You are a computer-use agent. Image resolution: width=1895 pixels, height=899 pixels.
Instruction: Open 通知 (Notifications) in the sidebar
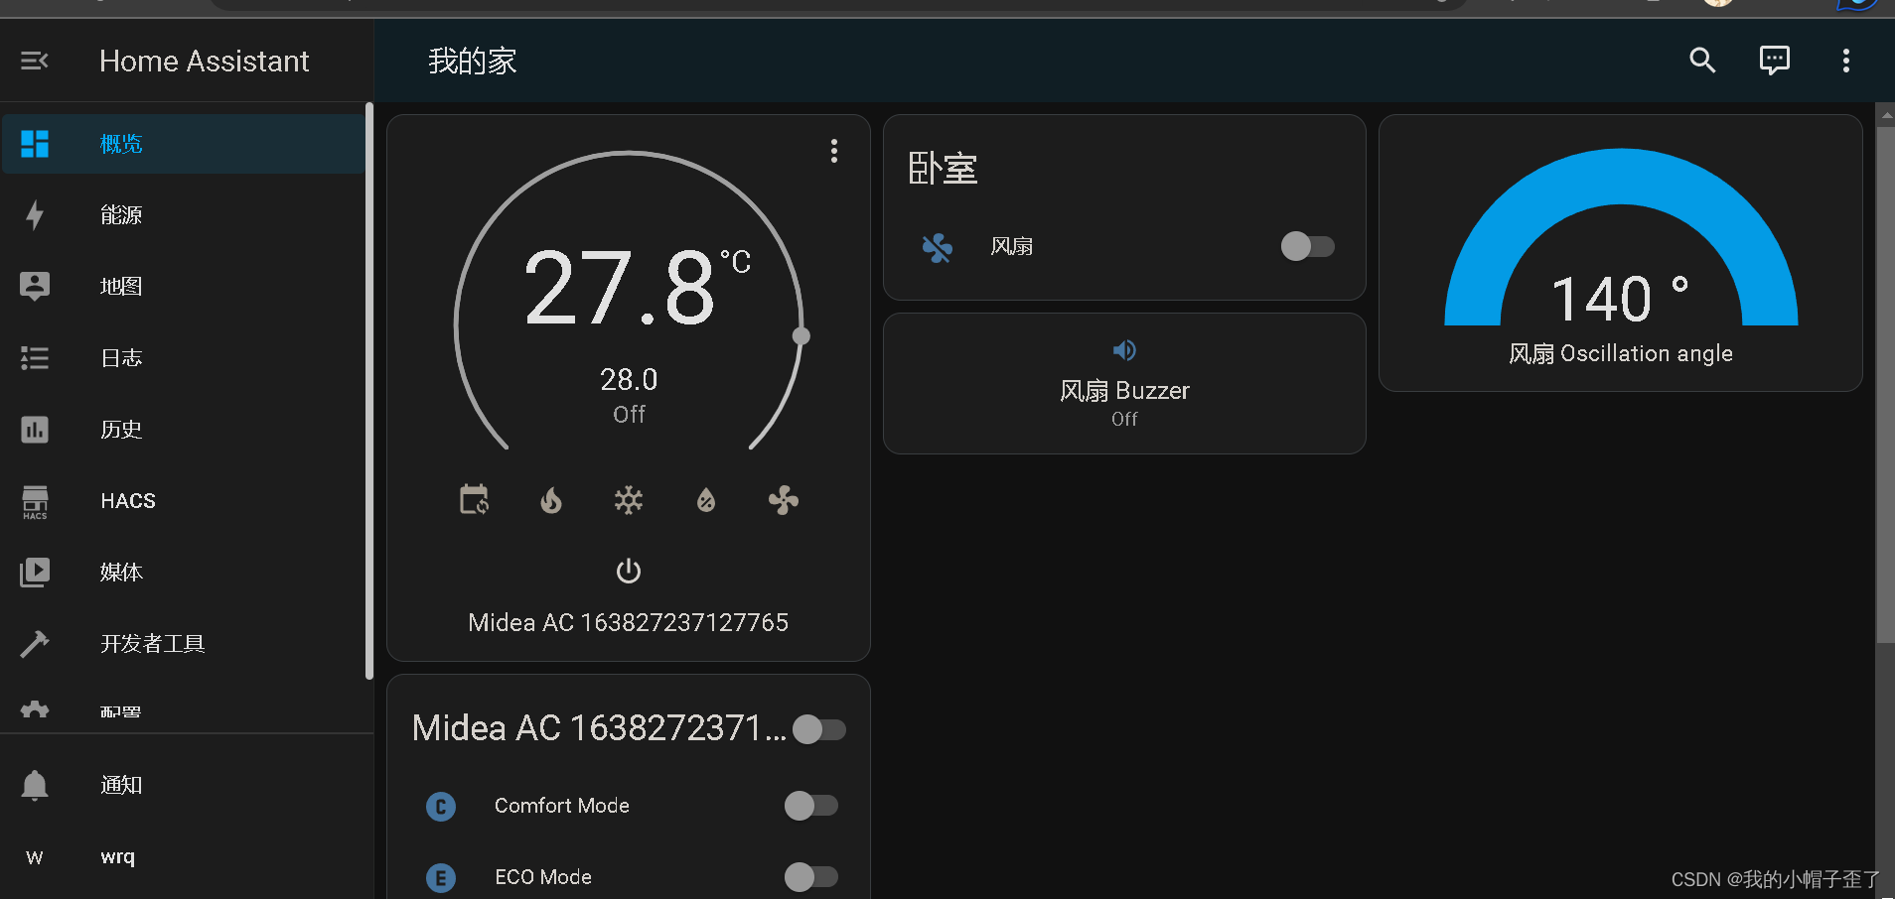[120, 784]
